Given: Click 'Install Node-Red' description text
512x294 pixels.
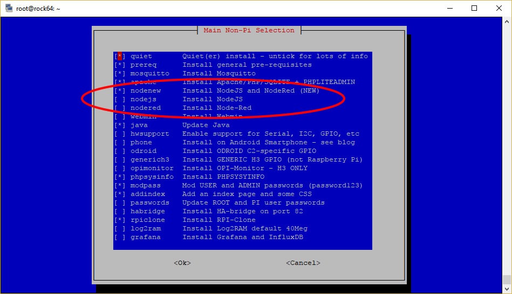Looking at the screenshot, I should click(x=217, y=108).
